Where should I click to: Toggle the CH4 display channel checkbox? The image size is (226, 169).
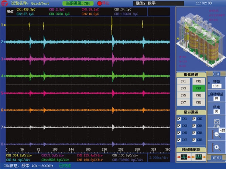click(194, 126)
